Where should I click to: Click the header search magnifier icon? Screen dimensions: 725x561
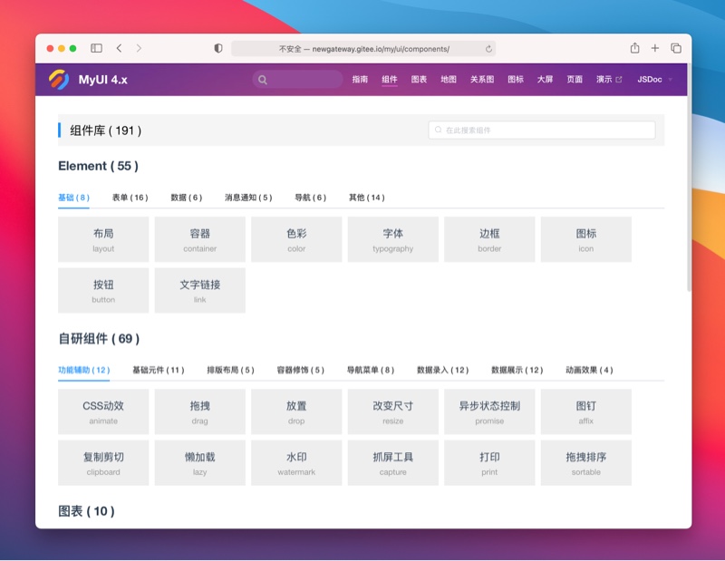pyautogui.click(x=262, y=80)
